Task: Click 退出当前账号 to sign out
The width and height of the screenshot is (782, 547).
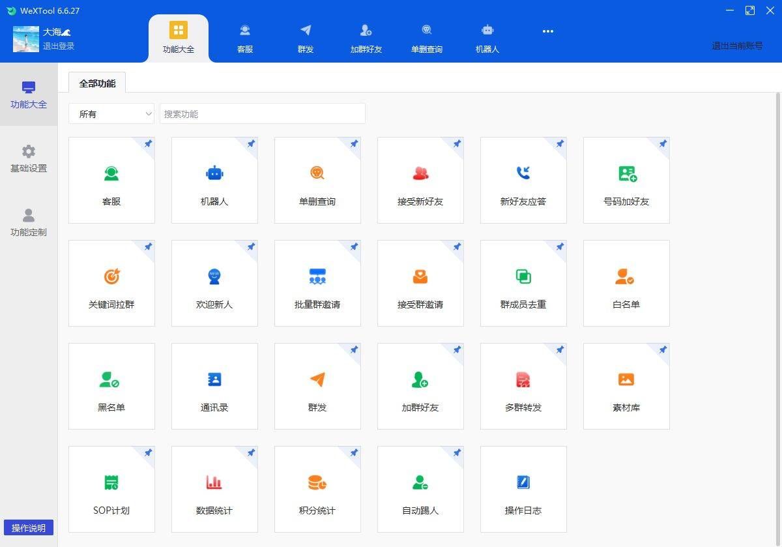Action: click(x=737, y=46)
